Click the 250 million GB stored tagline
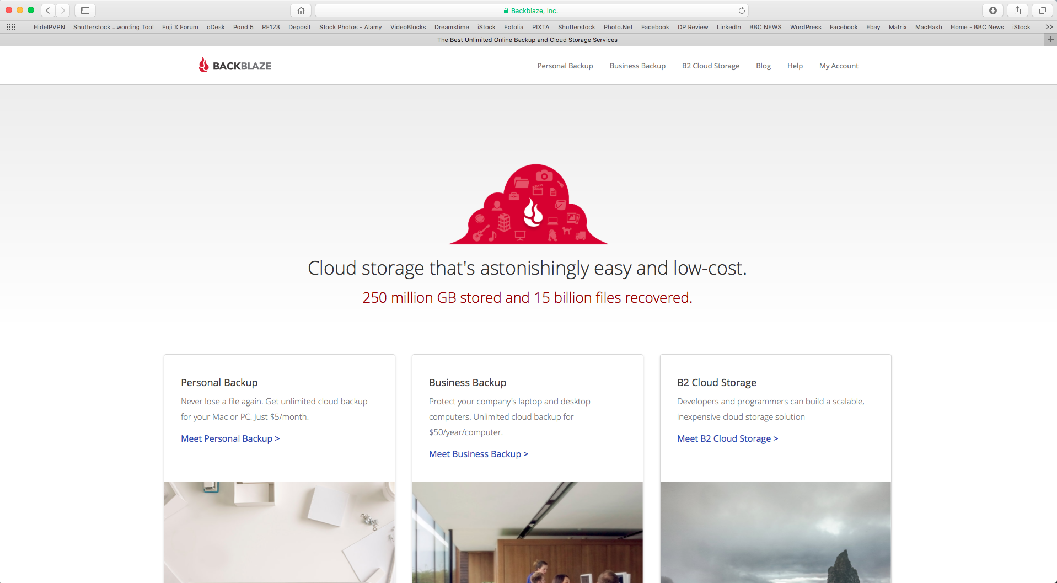The image size is (1057, 583). tap(527, 297)
